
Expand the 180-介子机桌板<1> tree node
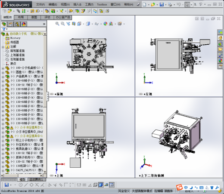click(3, 68)
